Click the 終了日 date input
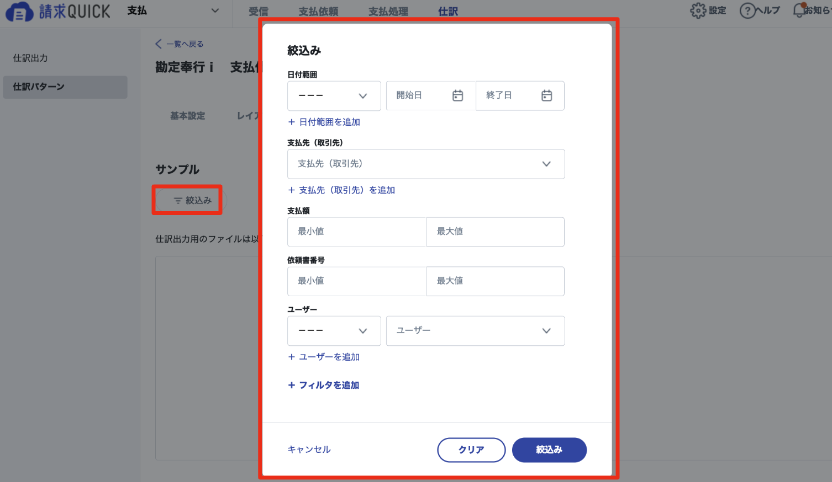Screen dimensions: 832x482 click(x=520, y=96)
